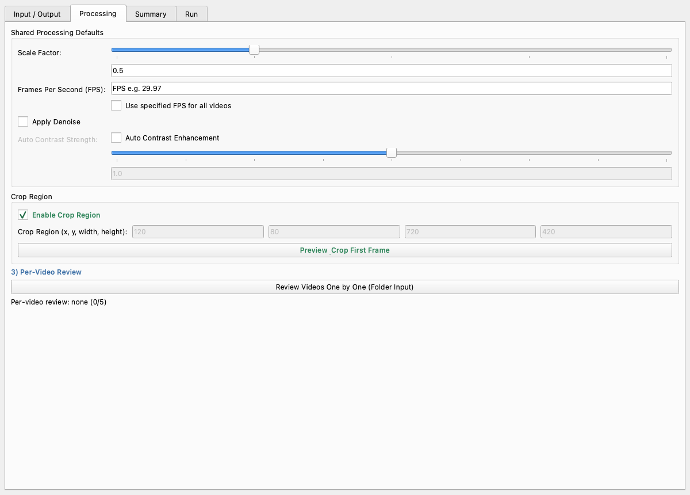Screen dimensions: 690x495
Task: Select the Auto Contrast Strength value box showing 1.0
Action: (391, 173)
